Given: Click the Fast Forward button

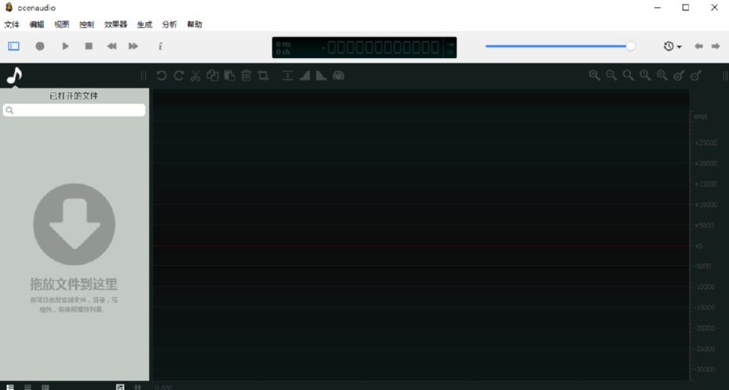Looking at the screenshot, I should pos(133,46).
